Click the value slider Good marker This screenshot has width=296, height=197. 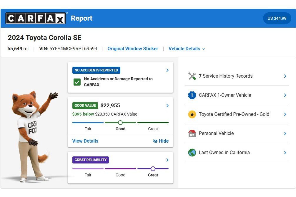click(x=120, y=123)
